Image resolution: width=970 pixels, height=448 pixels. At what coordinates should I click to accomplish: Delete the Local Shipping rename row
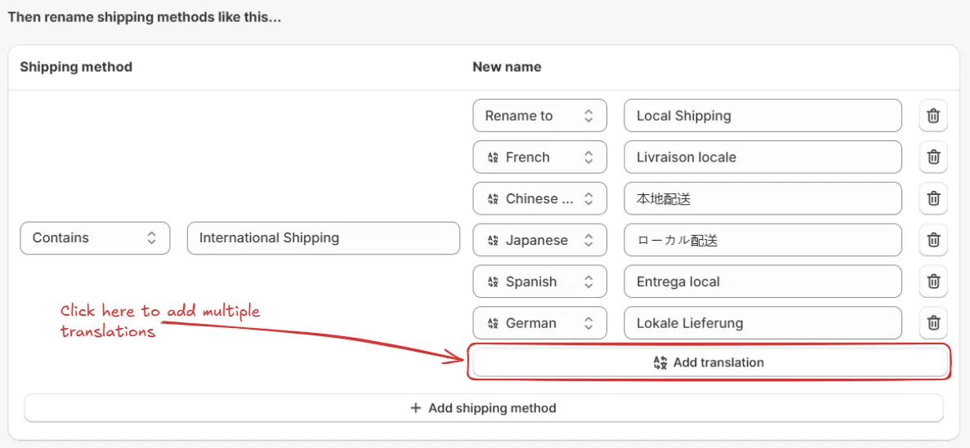click(933, 116)
